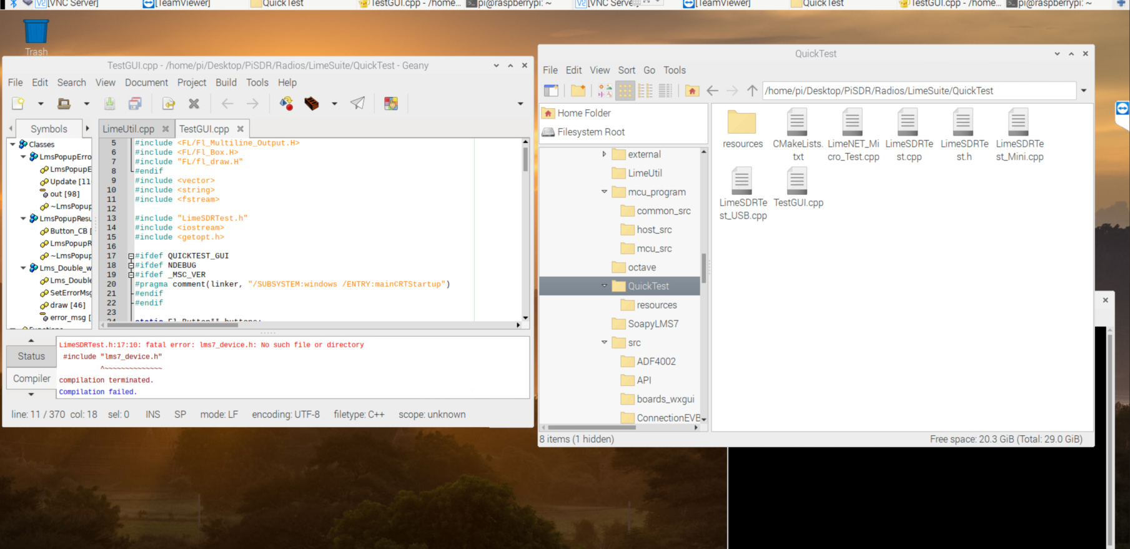
Task: Click the Build brick icon in Geany
Action: pos(311,104)
